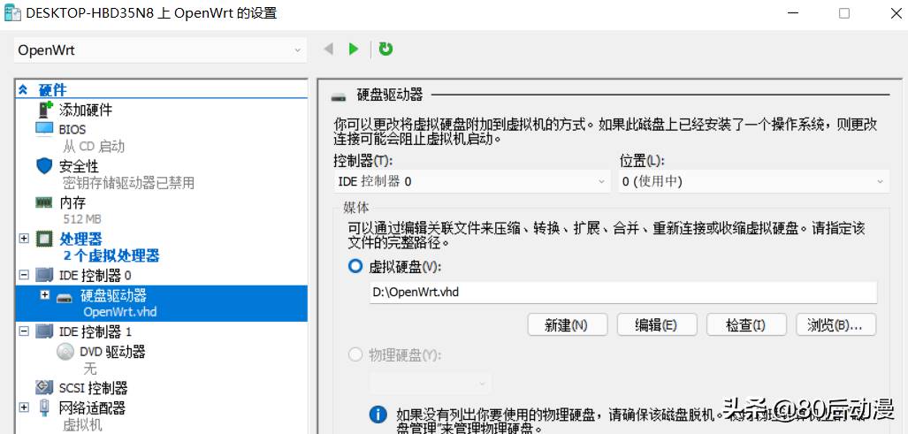Viewport: 908px width, 434px height.
Task: Click the OpenWrt.vhd label under 硬盘驱动器
Action: [x=120, y=312]
